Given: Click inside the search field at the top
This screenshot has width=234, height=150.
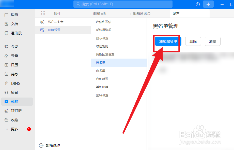Looking at the screenshot, I should click(x=123, y=4).
